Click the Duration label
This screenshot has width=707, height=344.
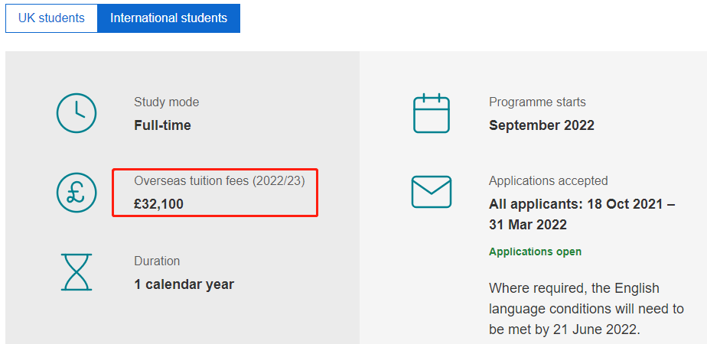[x=157, y=261]
